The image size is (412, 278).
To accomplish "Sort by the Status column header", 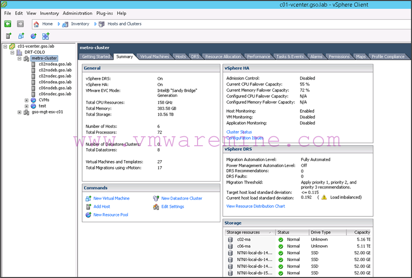I will (x=292, y=232).
